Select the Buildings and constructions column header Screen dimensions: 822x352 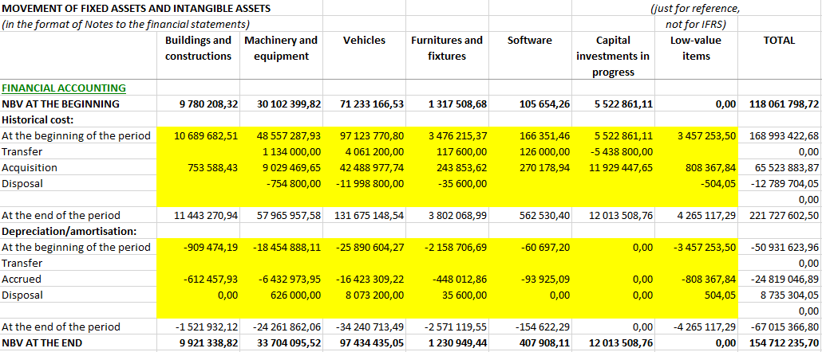pyautogui.click(x=198, y=48)
